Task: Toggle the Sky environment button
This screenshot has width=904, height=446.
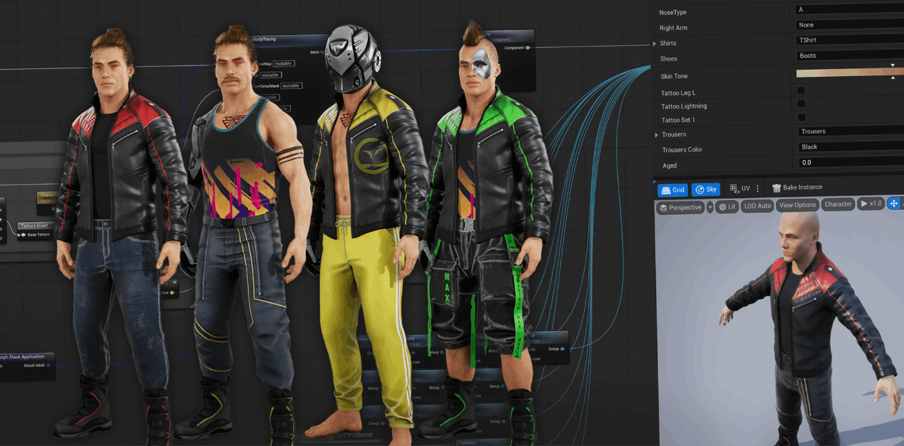Action: click(706, 190)
